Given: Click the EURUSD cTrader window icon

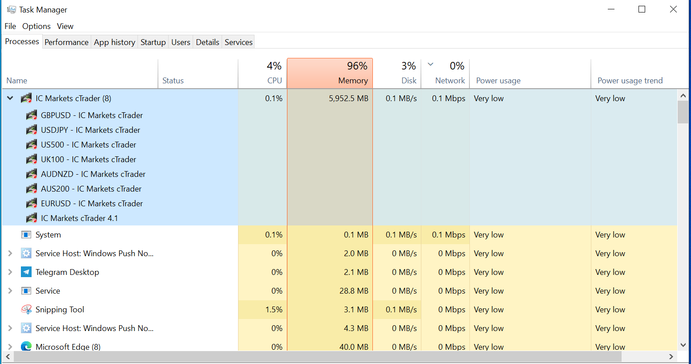Looking at the screenshot, I should pos(32,204).
